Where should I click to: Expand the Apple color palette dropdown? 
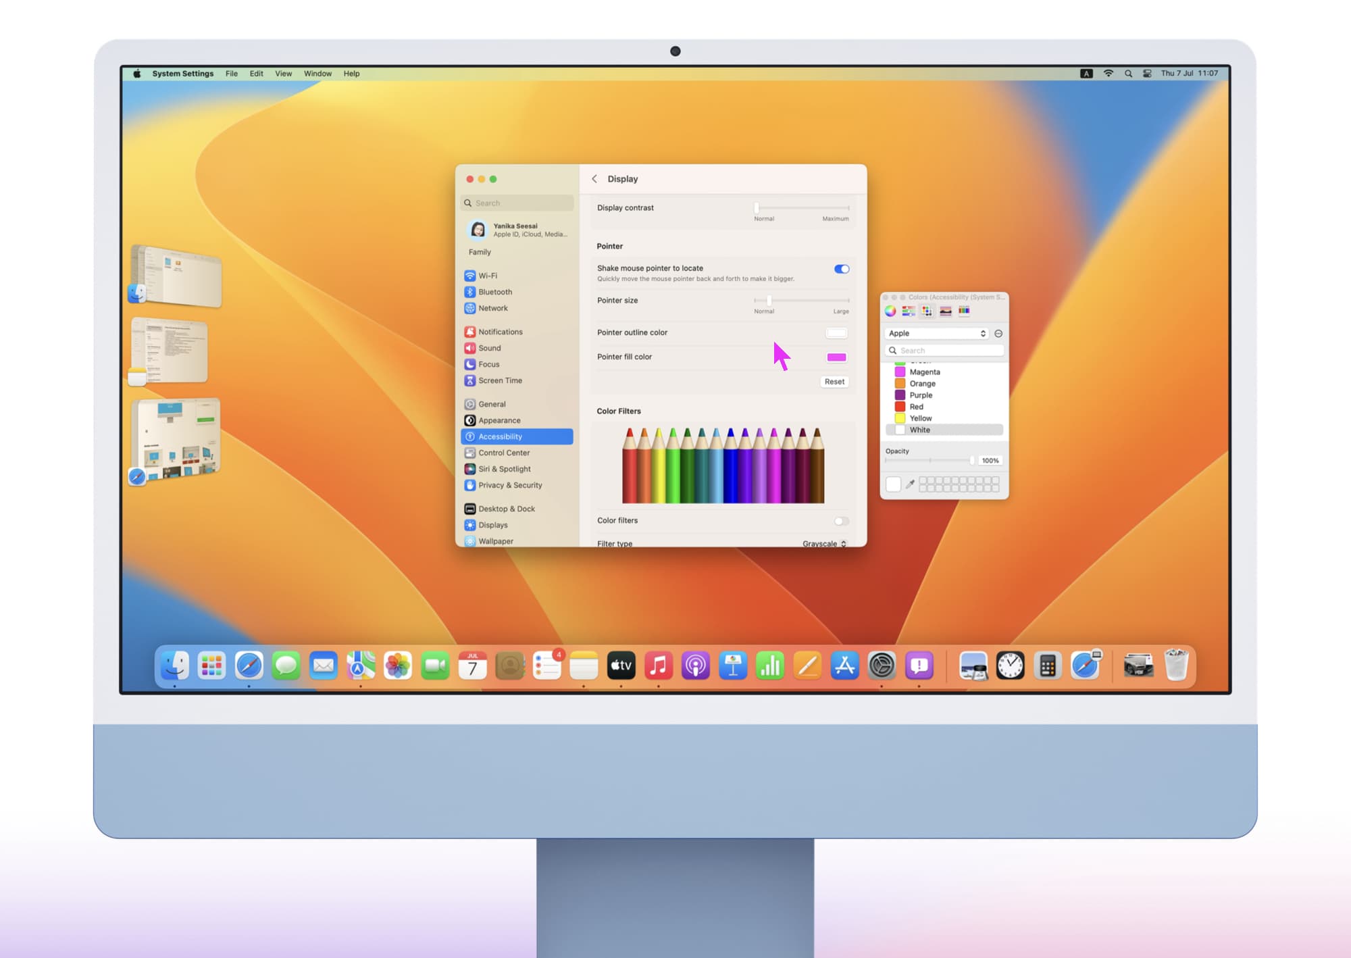[x=936, y=334]
